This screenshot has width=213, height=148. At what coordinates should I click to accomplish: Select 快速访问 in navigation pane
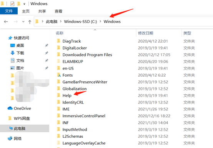[x=21, y=38]
